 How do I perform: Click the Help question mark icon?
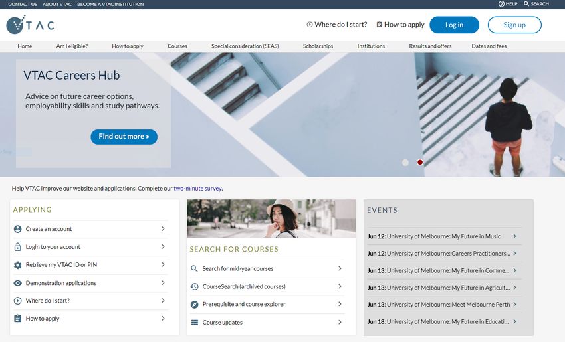[x=501, y=4]
